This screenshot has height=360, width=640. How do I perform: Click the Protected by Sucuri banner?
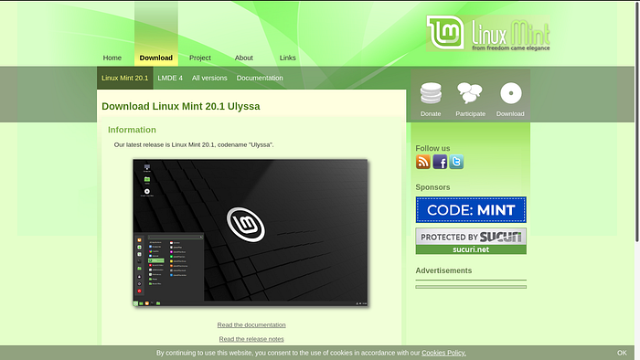coord(471,241)
